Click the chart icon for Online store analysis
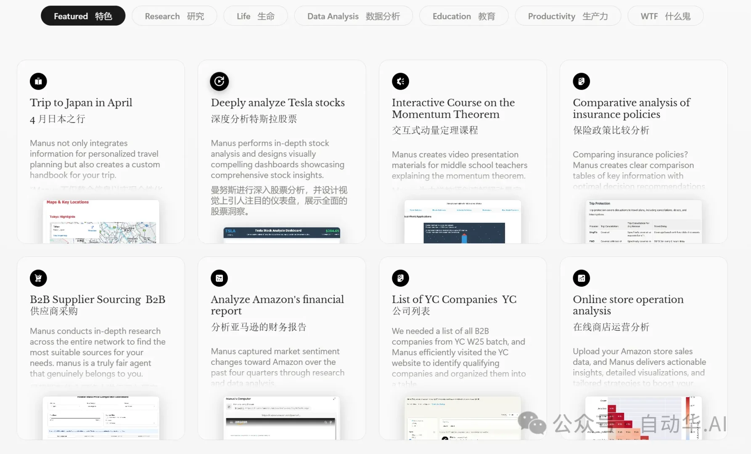The height and width of the screenshot is (454, 751). click(581, 278)
